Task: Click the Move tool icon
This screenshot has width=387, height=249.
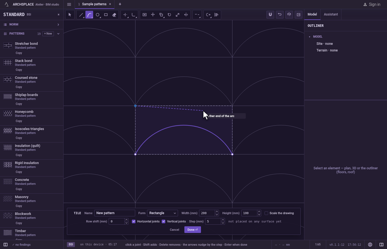Action: (x=153, y=15)
